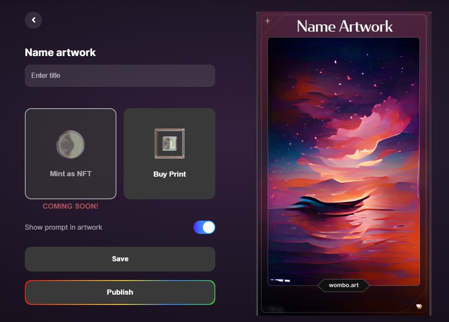Click inside the Enter title field
449x322 pixels.
click(x=120, y=76)
